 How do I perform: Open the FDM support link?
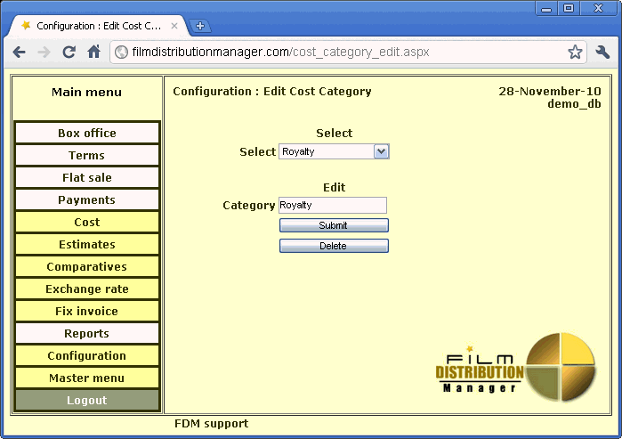pyautogui.click(x=211, y=424)
